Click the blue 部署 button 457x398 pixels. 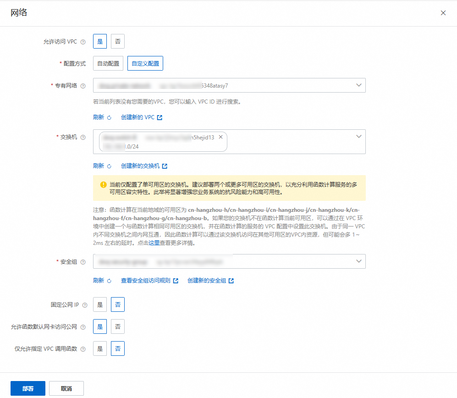click(x=28, y=388)
